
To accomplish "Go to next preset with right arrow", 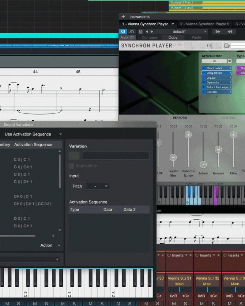I will [152, 32].
